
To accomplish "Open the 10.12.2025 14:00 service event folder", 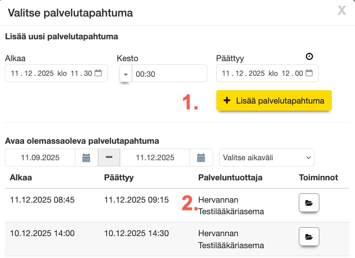I will pyautogui.click(x=309, y=237).
